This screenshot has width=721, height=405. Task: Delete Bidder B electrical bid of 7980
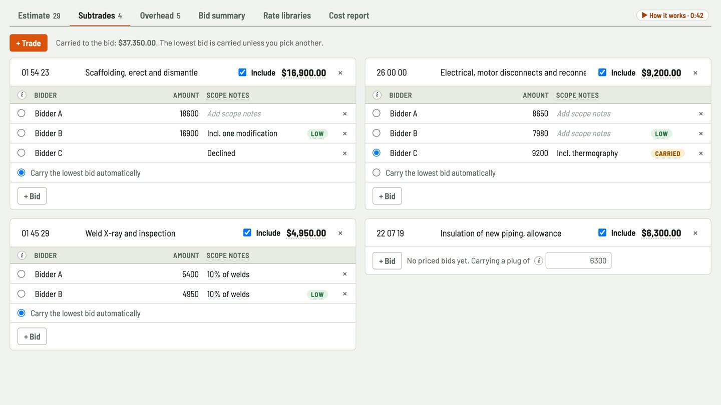[701, 133]
